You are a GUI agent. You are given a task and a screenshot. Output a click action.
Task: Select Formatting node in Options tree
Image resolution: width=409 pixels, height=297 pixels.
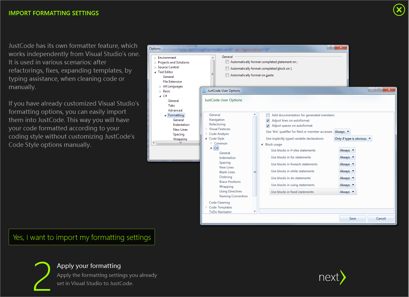point(176,115)
